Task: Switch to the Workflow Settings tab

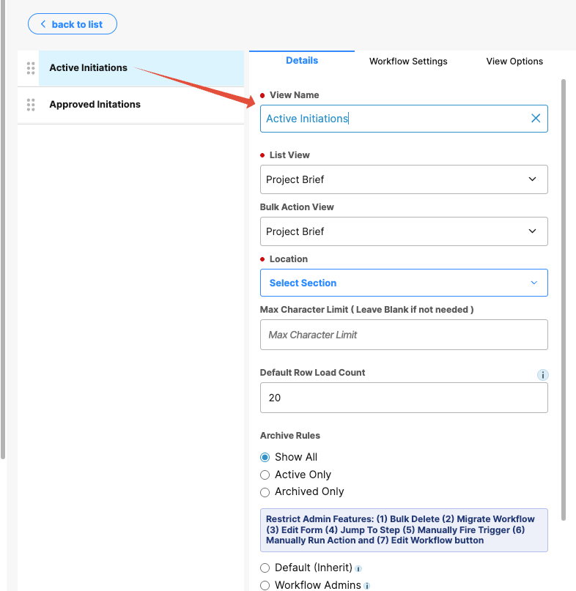Action: pos(408,62)
